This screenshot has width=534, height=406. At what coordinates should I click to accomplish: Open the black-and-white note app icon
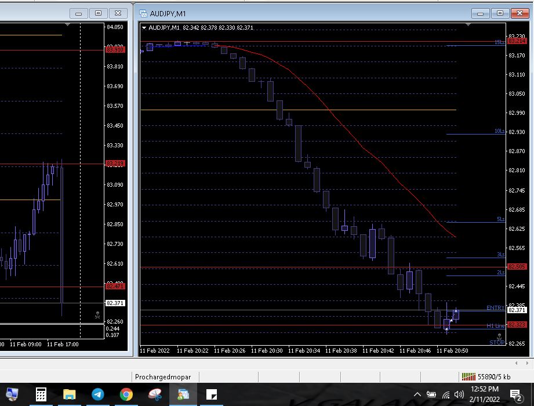(x=212, y=394)
